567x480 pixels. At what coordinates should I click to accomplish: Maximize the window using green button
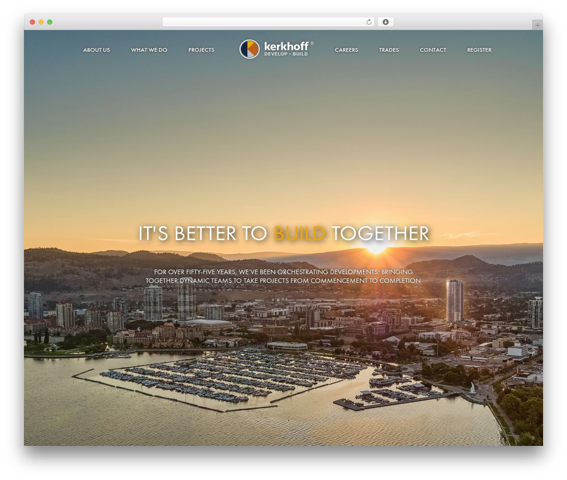50,22
